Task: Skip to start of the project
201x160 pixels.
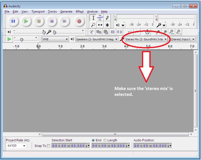Action: (52, 21)
